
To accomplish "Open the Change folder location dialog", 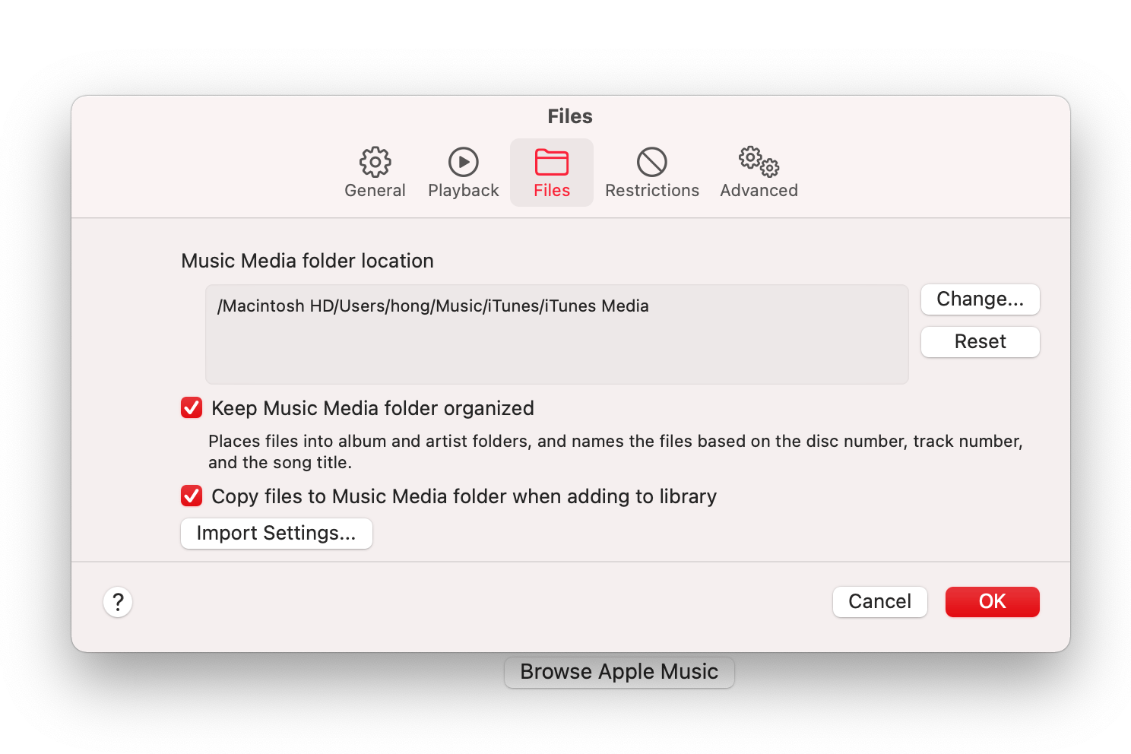I will (x=980, y=299).
